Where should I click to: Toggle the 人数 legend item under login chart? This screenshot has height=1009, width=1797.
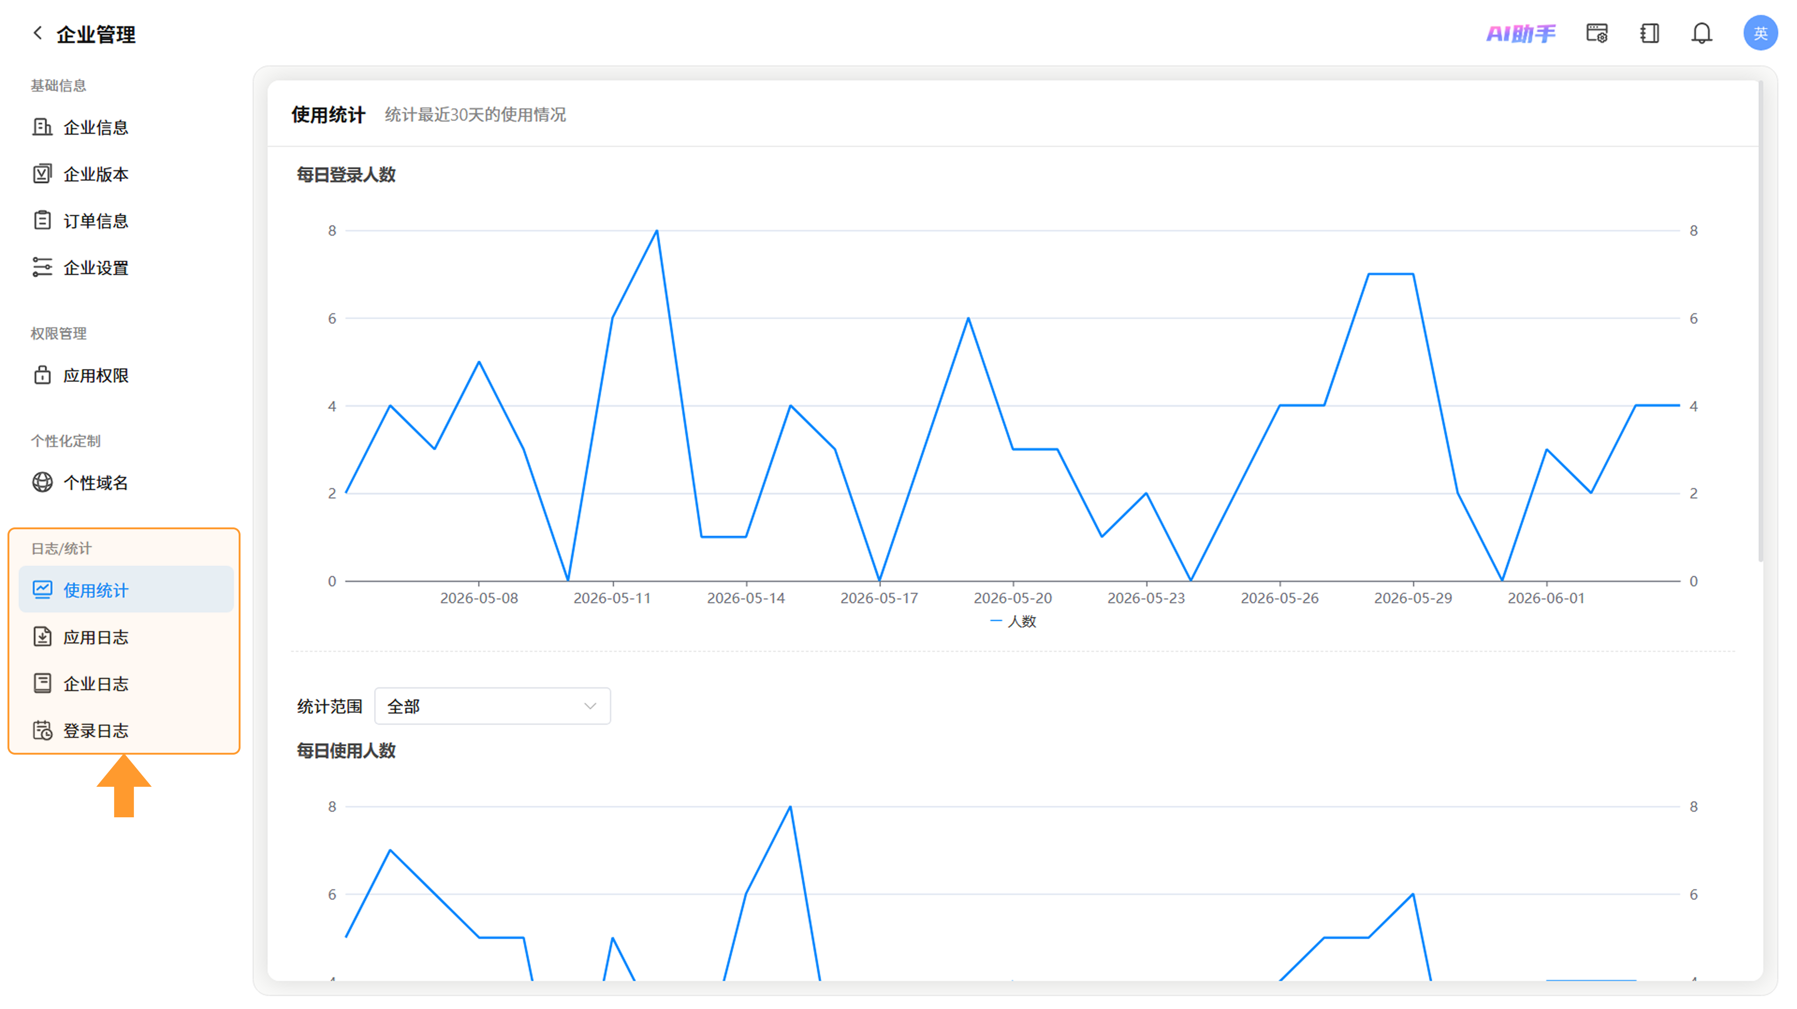point(1013,621)
